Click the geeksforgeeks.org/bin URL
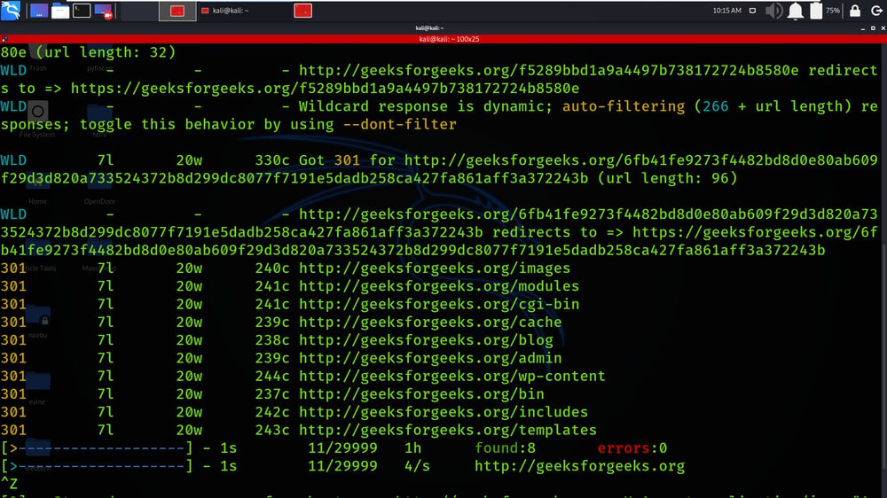 point(421,394)
